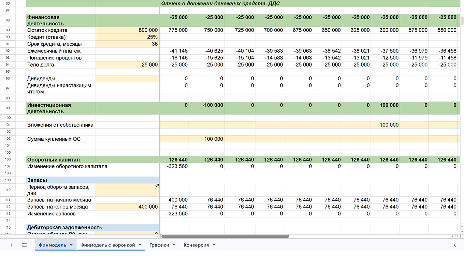Screen dimensions: 464x268
Task: Click Запасы на конец месяца input 400 000
Action: pyautogui.click(x=127, y=207)
